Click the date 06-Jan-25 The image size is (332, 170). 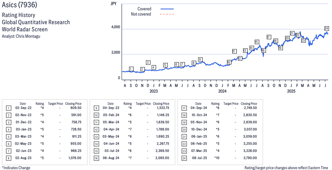199,137
